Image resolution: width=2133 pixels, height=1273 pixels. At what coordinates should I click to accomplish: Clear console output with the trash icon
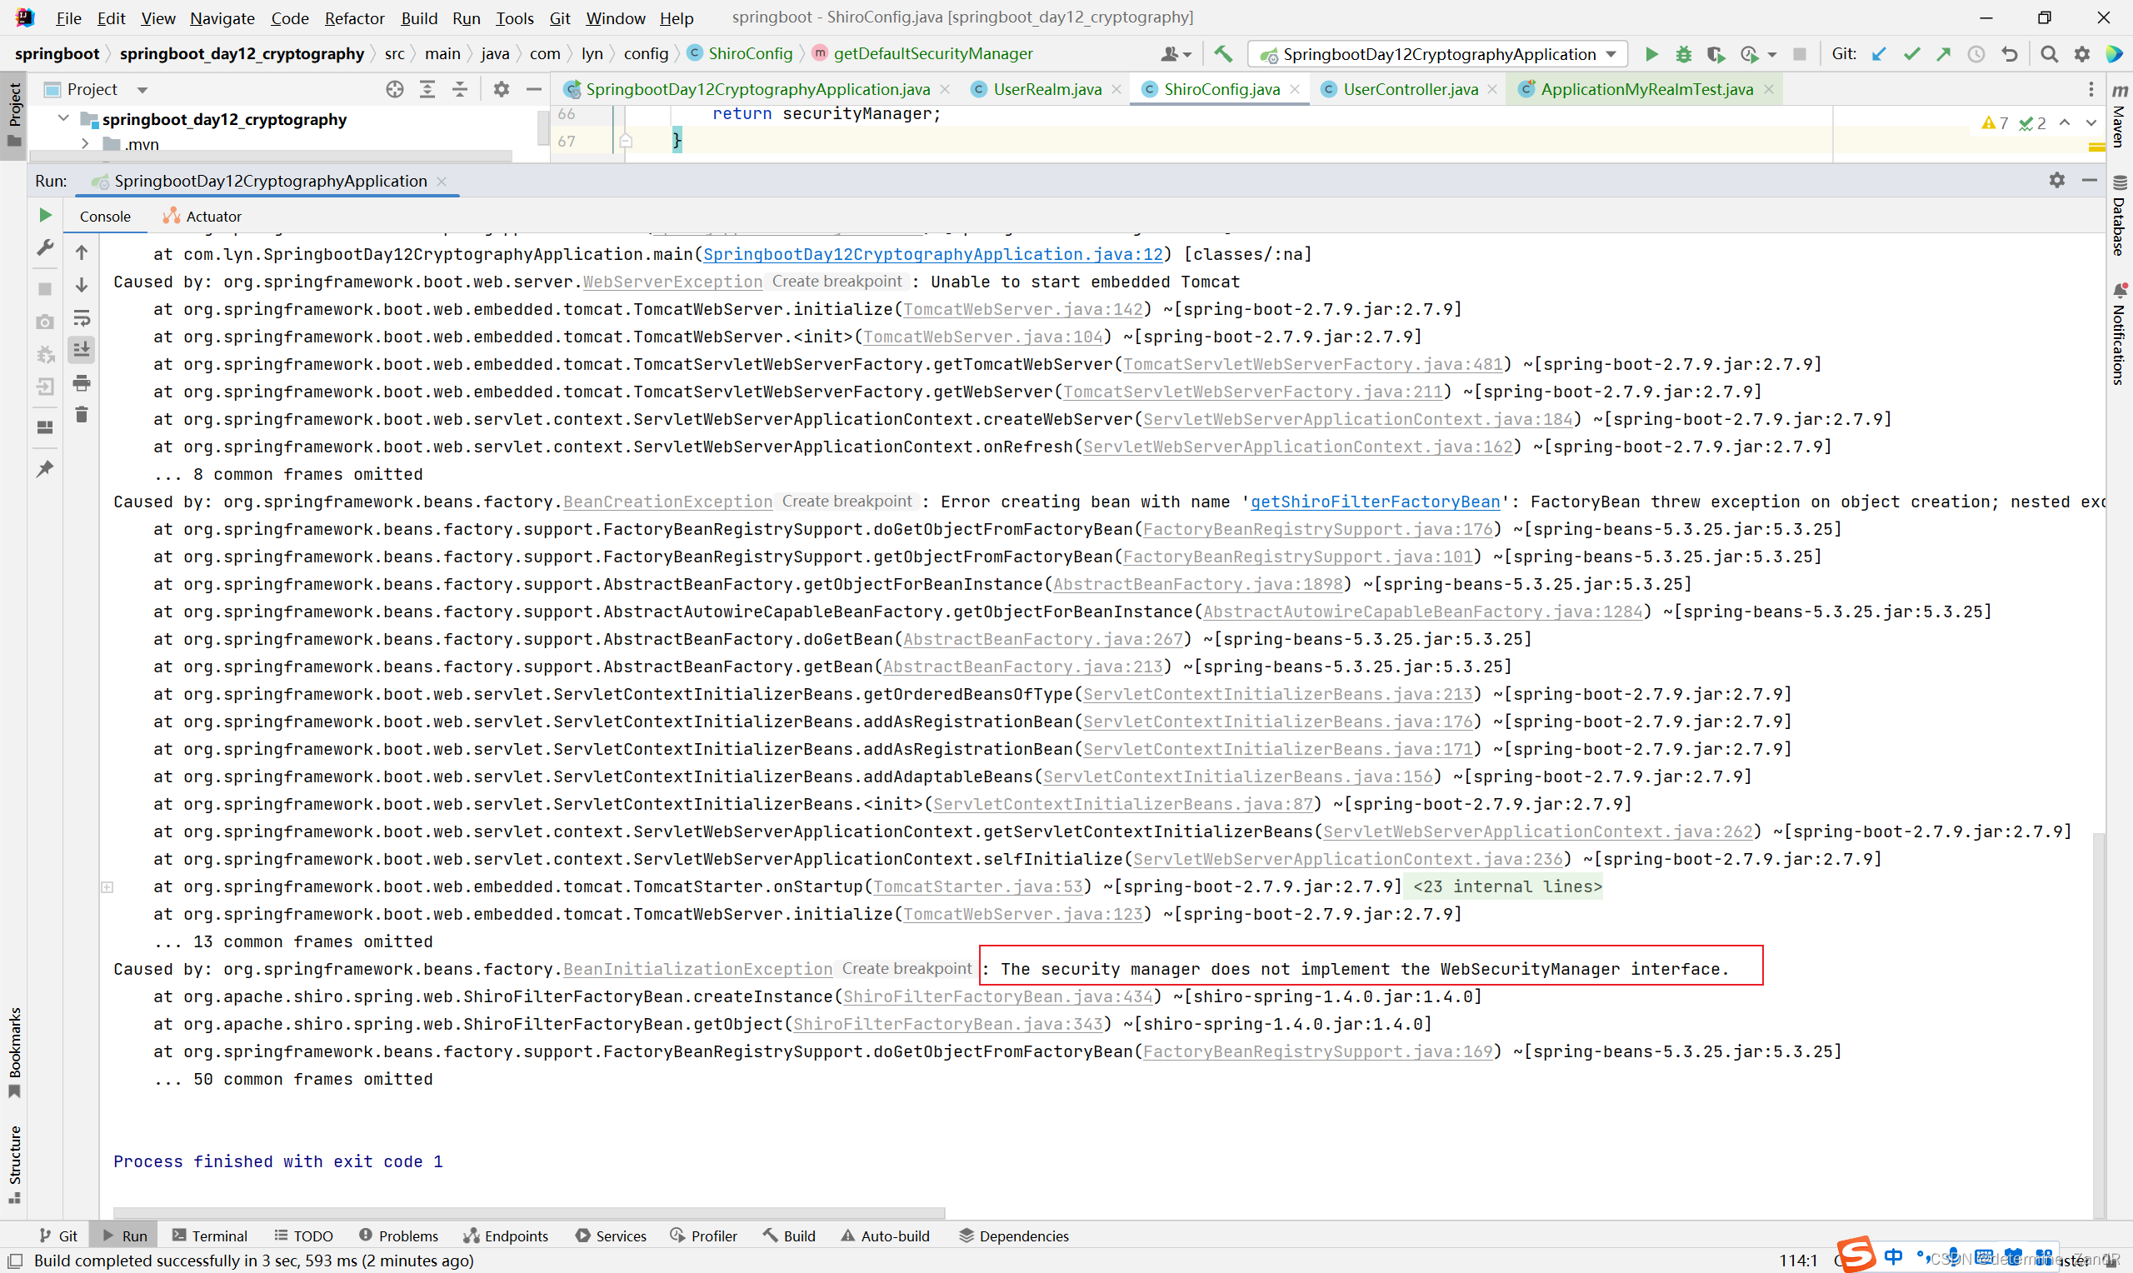click(x=82, y=414)
